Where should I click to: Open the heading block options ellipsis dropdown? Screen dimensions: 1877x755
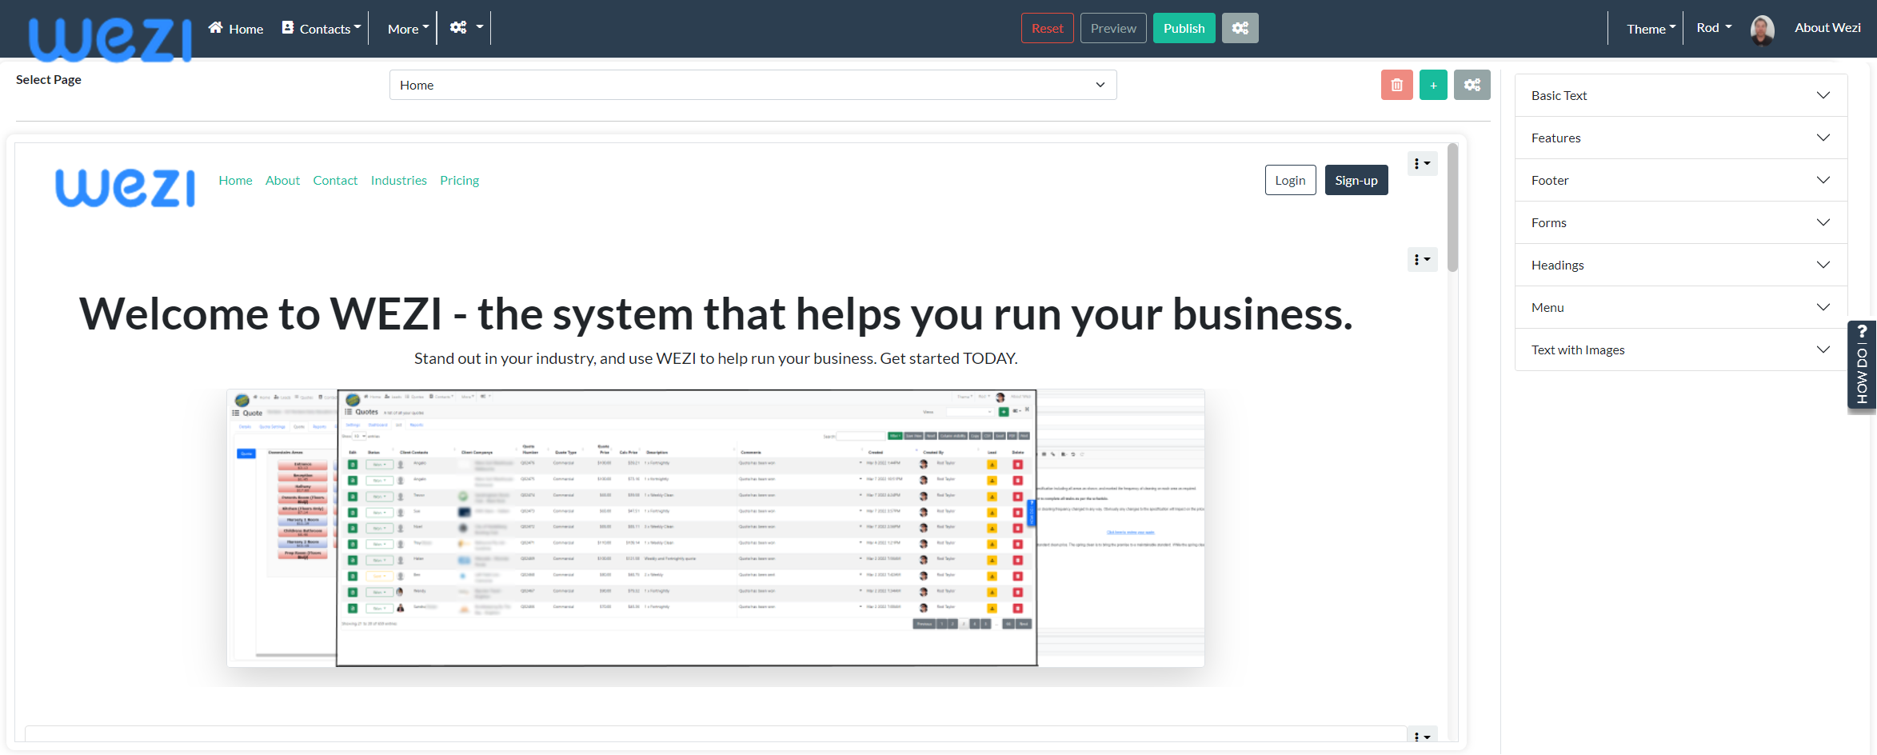point(1422,260)
